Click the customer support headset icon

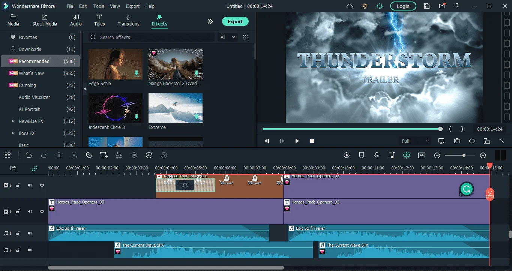point(380,6)
